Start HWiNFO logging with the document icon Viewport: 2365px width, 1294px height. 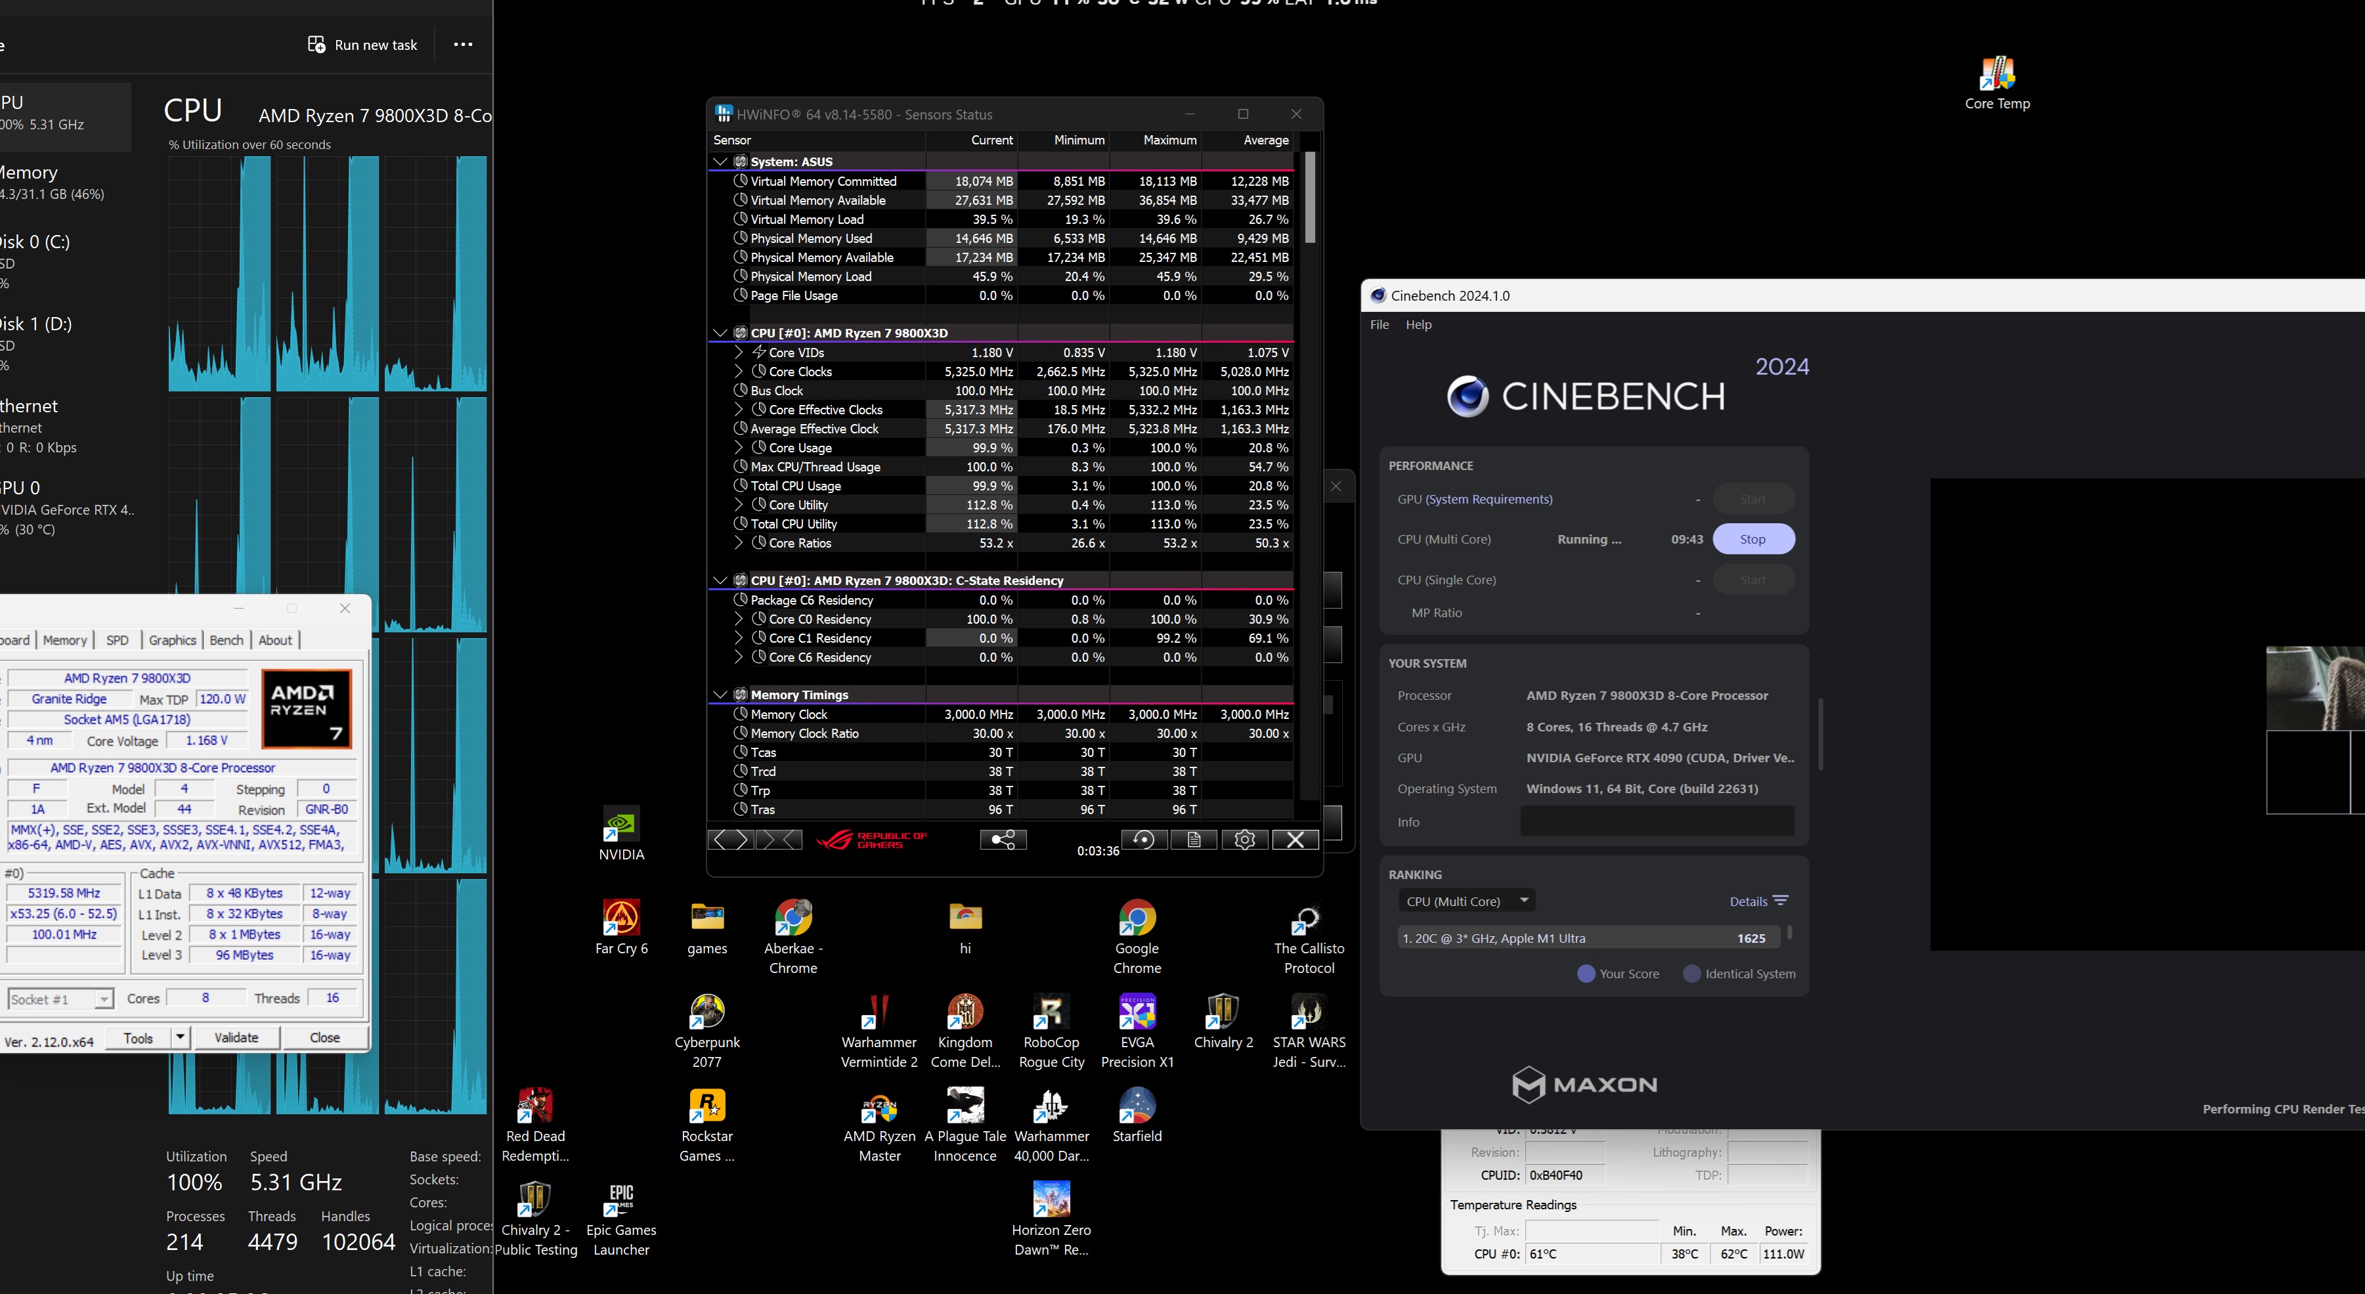point(1194,840)
